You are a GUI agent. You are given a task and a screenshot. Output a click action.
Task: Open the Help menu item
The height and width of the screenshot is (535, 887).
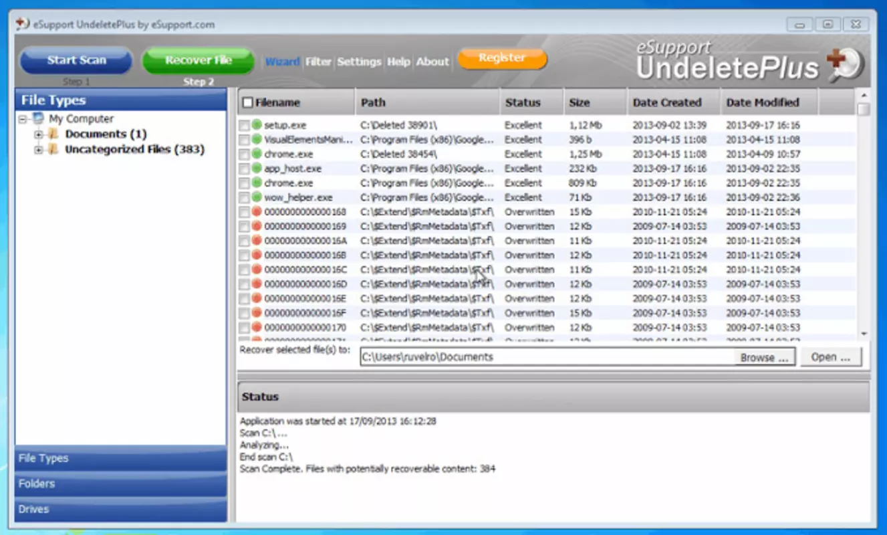[398, 62]
